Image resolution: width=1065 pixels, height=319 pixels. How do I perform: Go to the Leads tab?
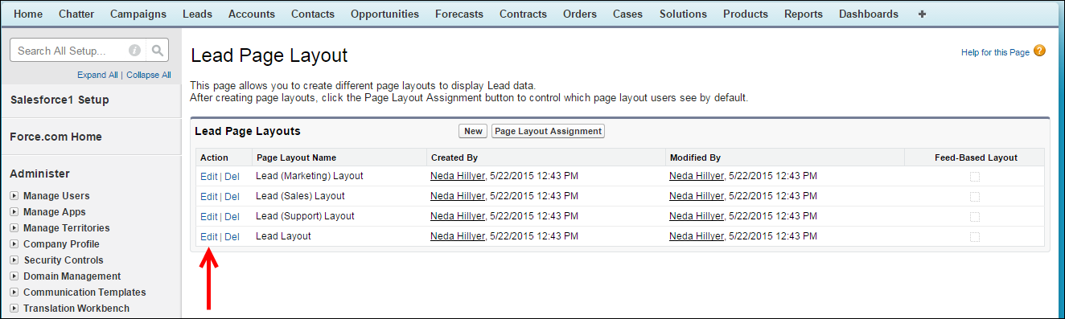197,14
